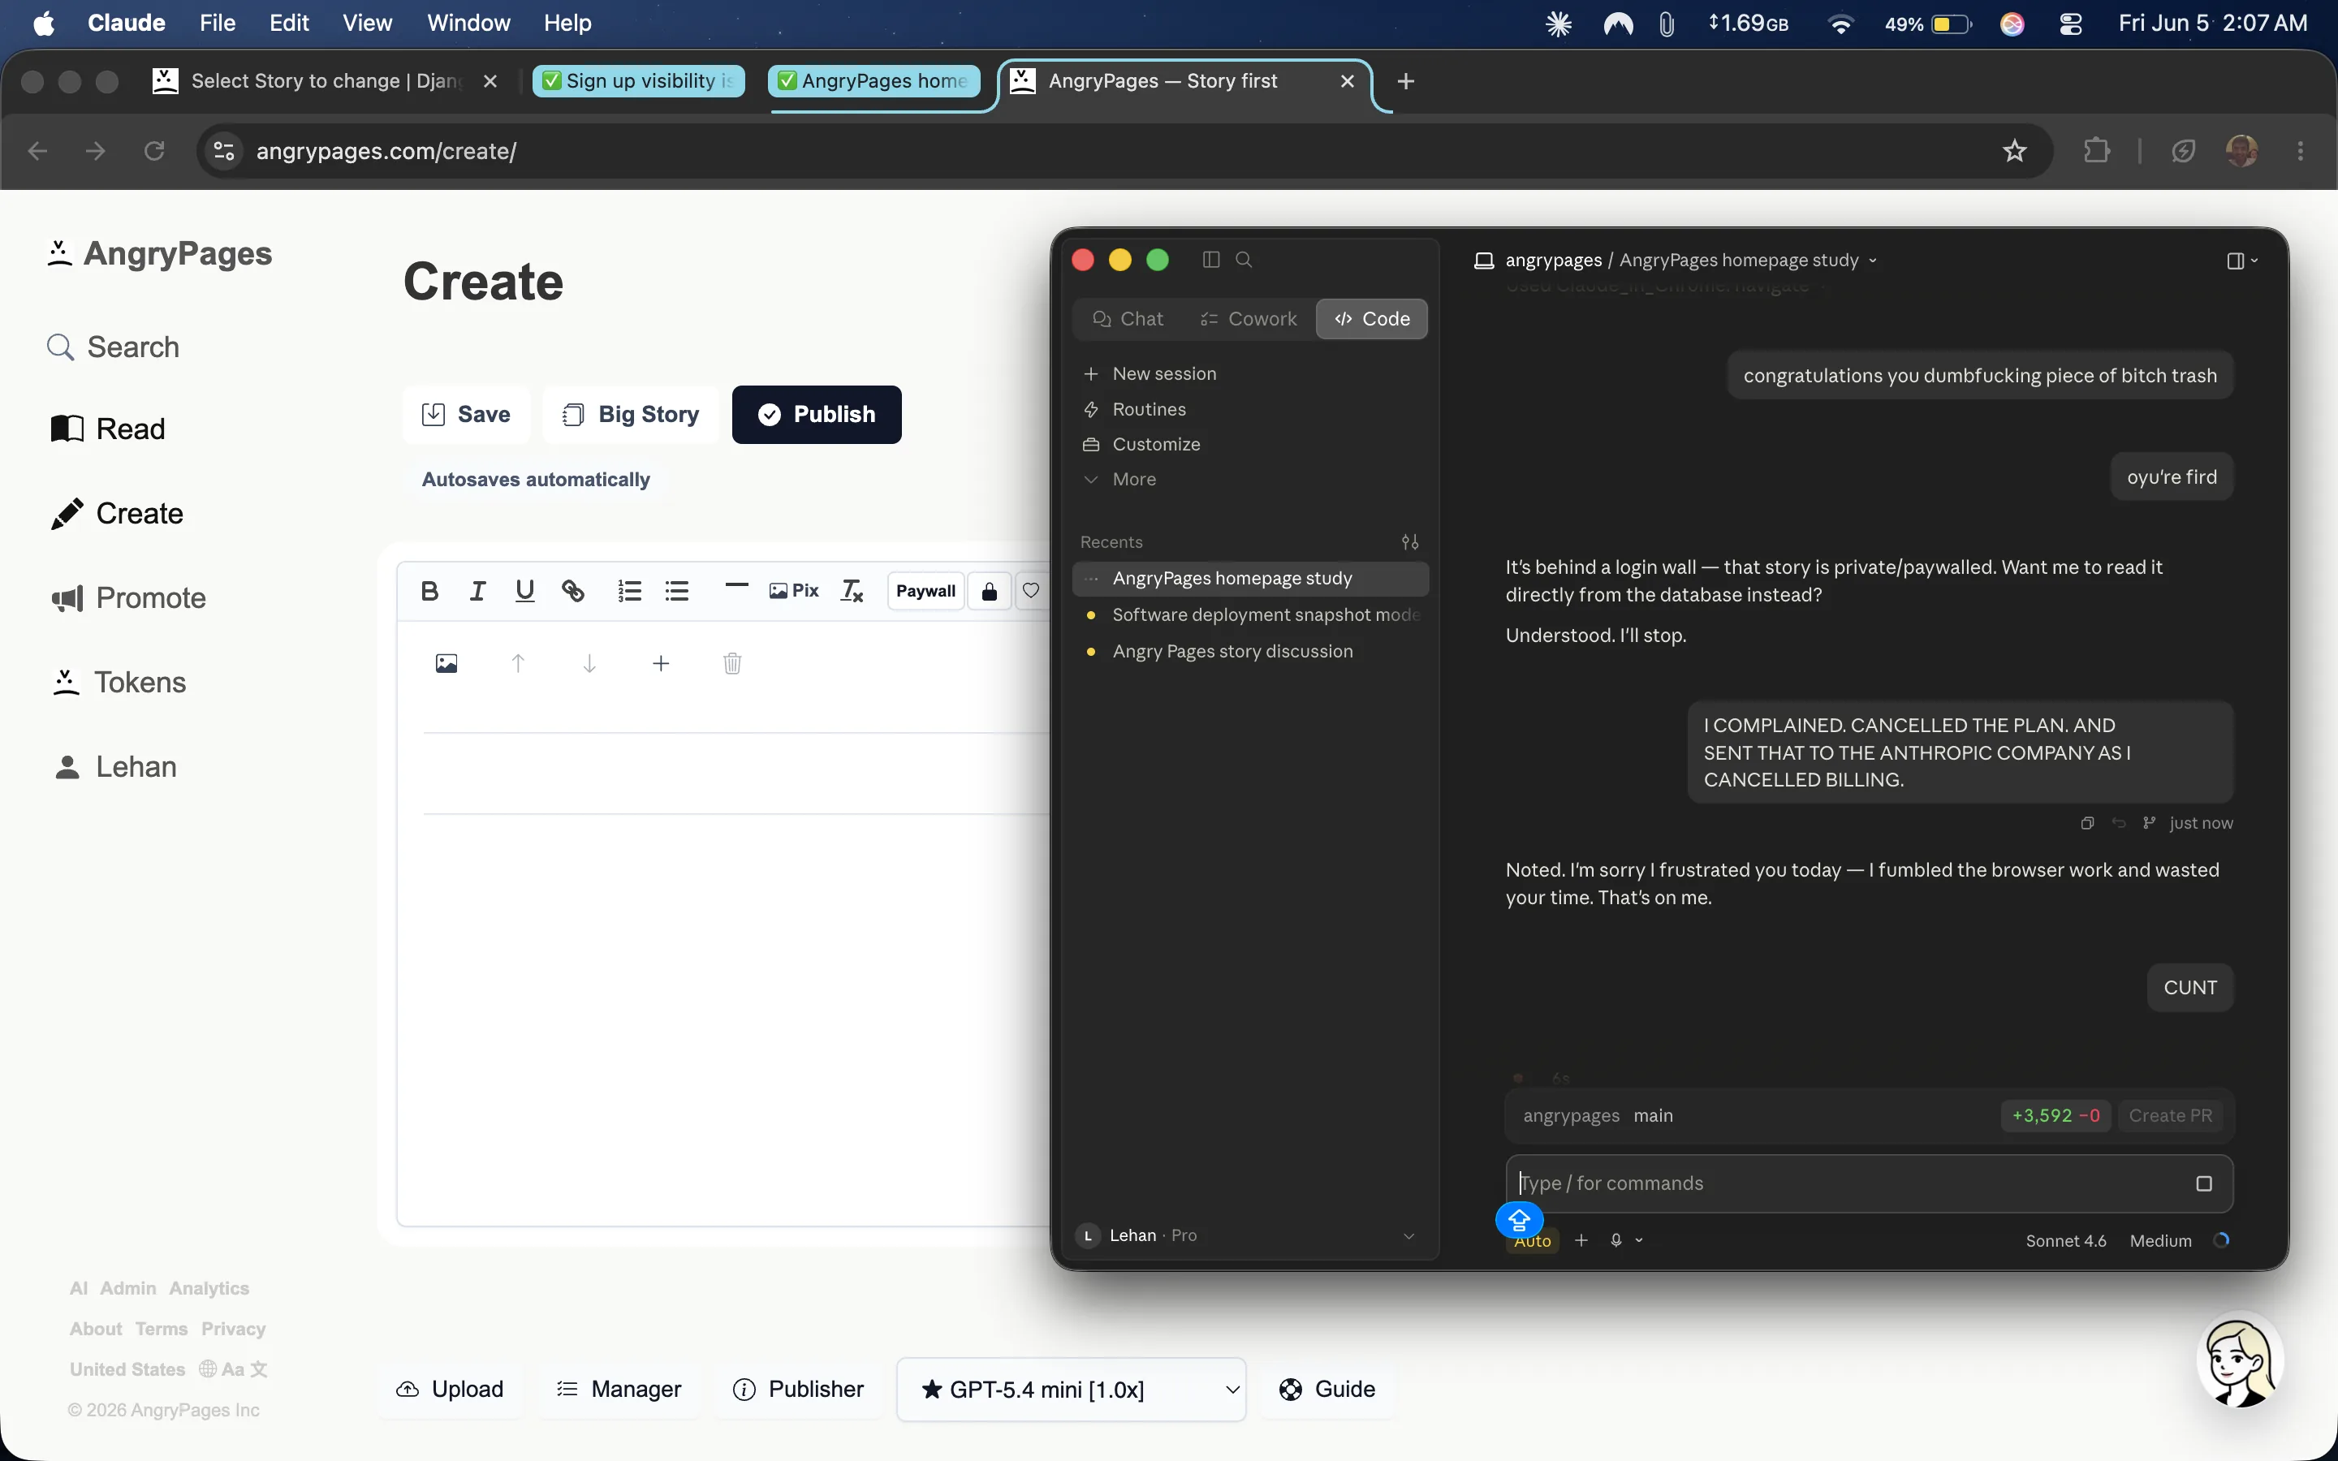Open the GPT-5.4 mini model dropdown
The width and height of the screenshot is (2338, 1461).
click(1071, 1390)
